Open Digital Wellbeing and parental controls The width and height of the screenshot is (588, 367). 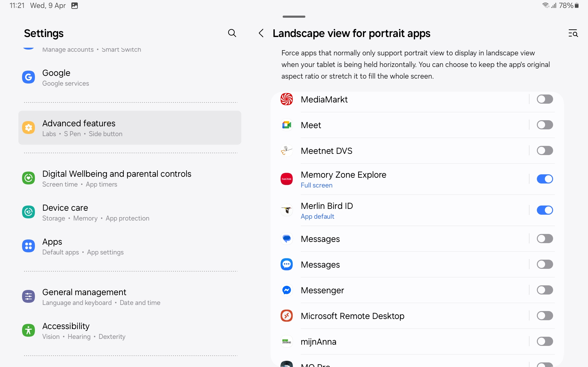[117, 178]
